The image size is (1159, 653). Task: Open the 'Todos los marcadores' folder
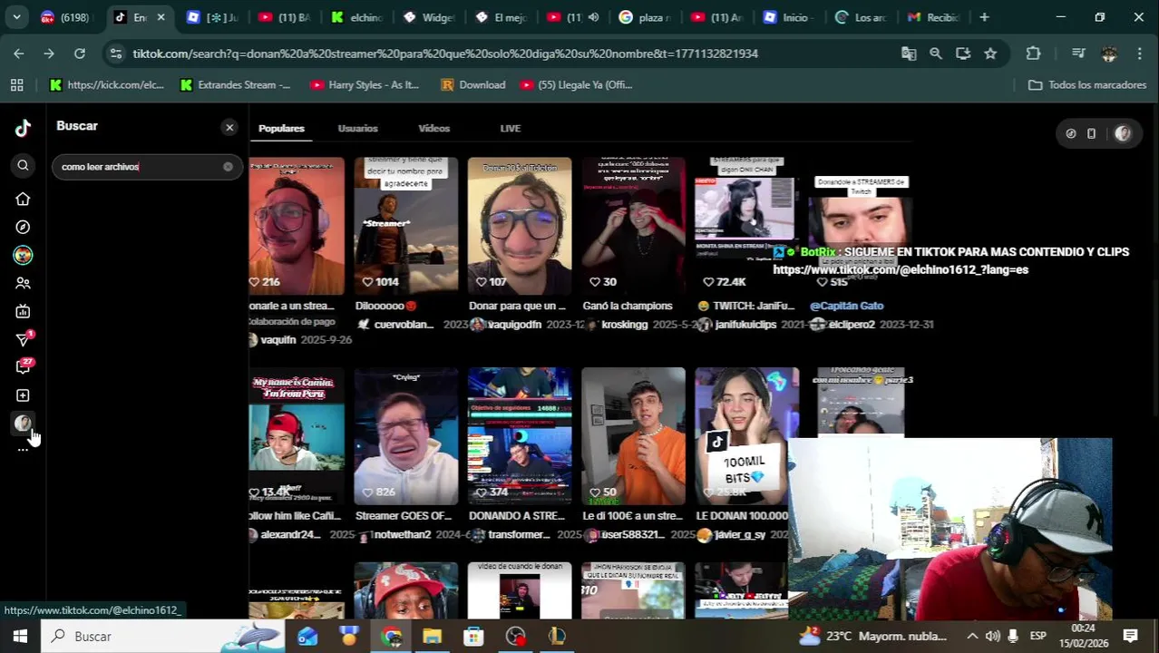tap(1087, 85)
